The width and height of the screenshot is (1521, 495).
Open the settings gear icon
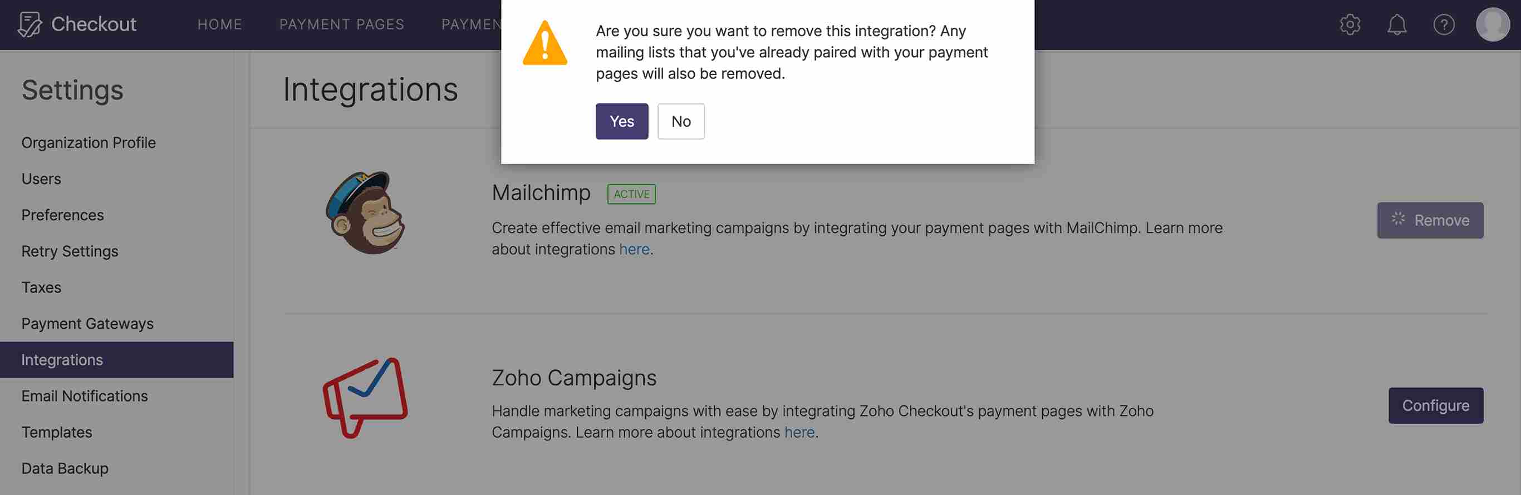tap(1350, 24)
